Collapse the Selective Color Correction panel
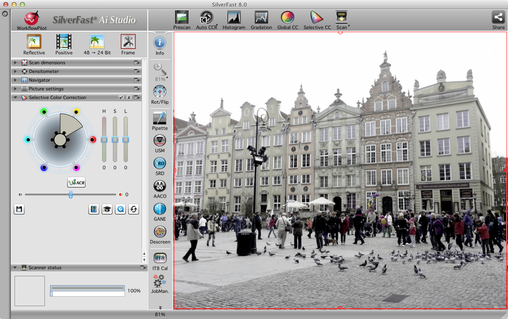Viewport: 508px width, 319px height. (15, 97)
